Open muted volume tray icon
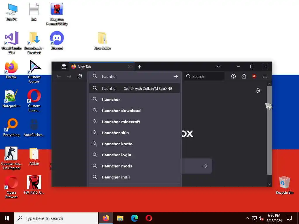 pos(261,218)
